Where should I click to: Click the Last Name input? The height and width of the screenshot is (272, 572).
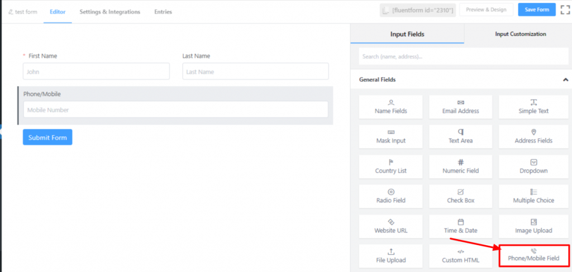point(255,71)
